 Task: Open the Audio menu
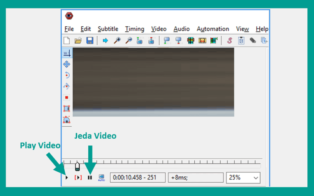point(181,29)
